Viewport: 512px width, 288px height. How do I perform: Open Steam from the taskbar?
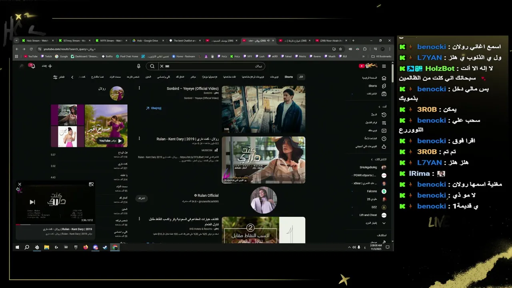click(x=105, y=247)
